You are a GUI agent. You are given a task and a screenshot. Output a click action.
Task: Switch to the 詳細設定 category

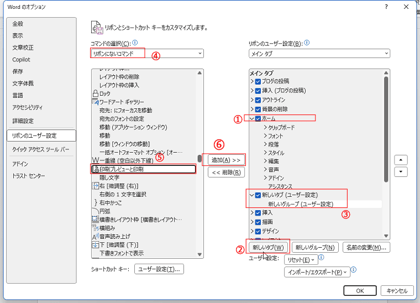pyautogui.click(x=23, y=121)
